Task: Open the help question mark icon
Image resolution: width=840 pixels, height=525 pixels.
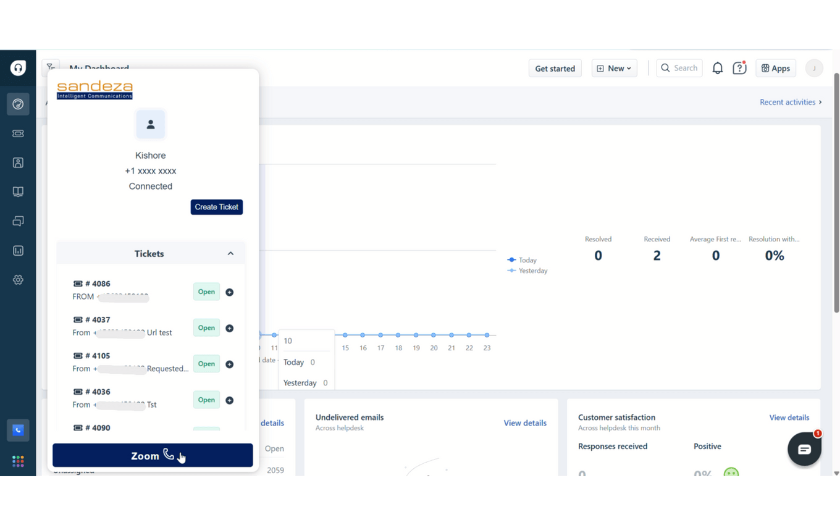Action: click(x=739, y=68)
